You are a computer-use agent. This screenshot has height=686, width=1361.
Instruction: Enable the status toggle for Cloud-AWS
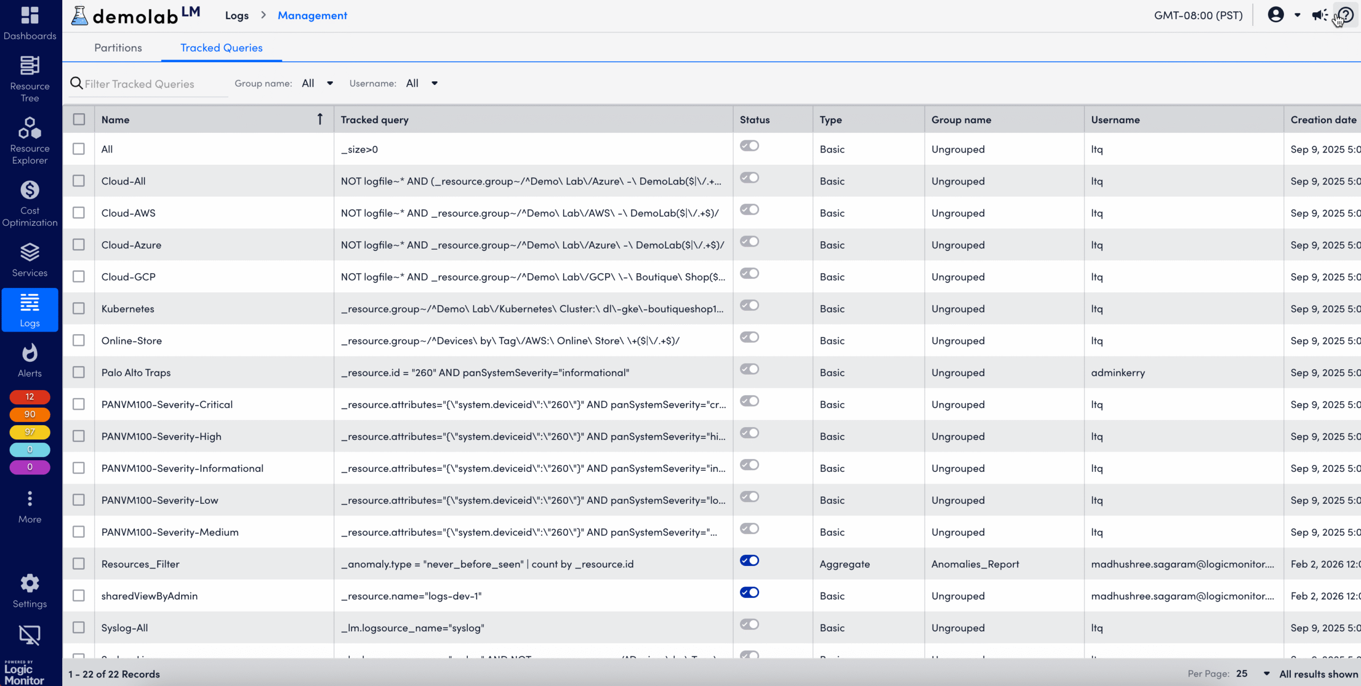(x=750, y=209)
